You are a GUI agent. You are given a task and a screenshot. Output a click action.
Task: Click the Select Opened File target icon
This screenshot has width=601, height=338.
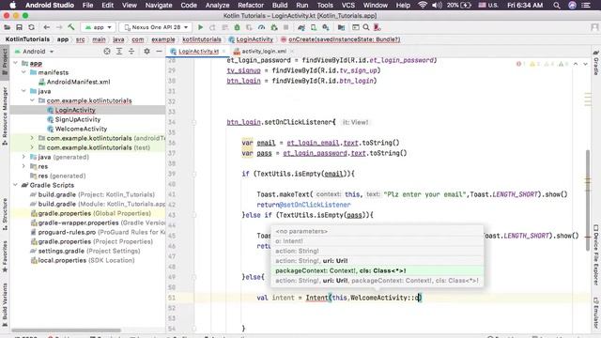coord(107,52)
